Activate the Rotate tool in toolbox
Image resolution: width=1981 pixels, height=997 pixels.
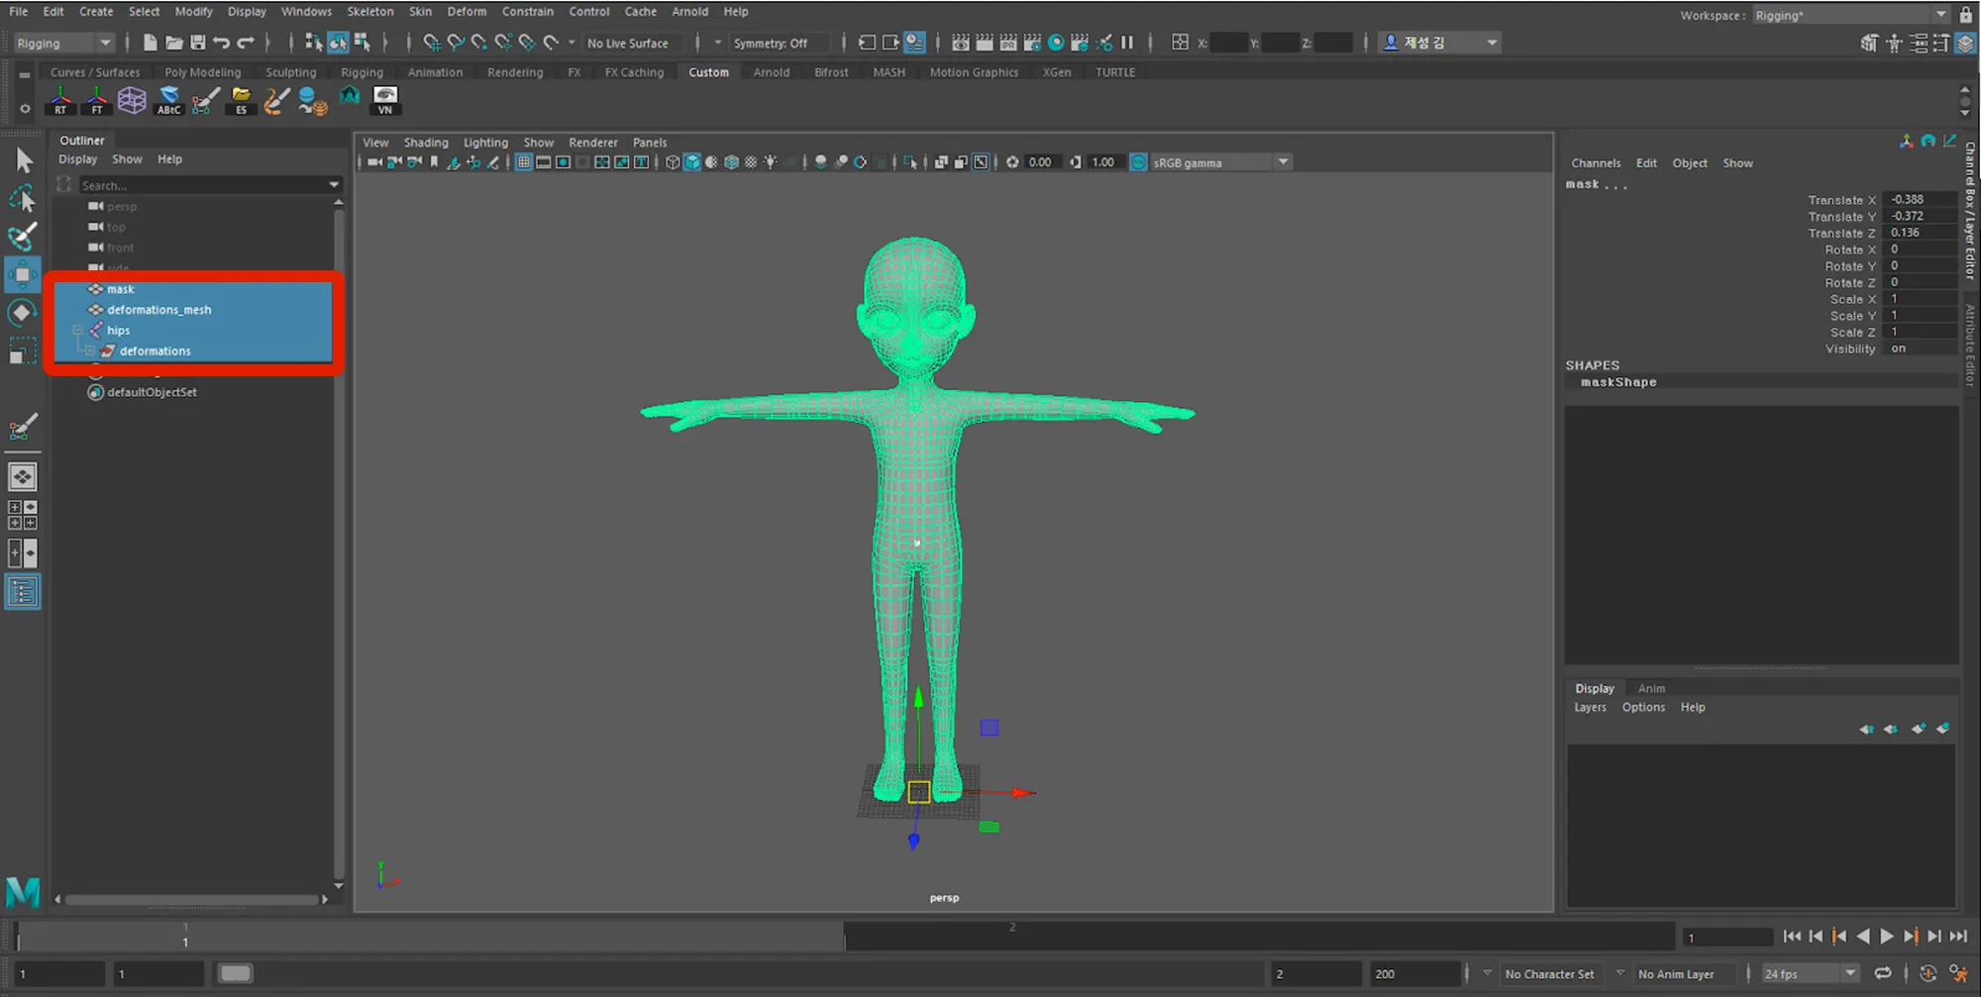(x=23, y=313)
